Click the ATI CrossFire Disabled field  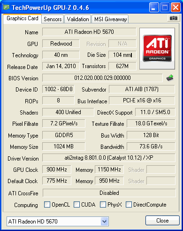coord(109,193)
